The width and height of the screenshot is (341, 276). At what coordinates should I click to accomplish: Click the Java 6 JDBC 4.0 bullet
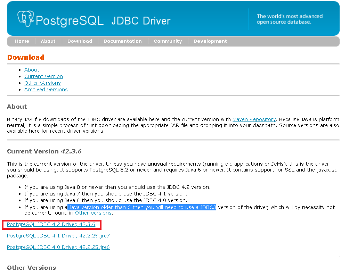click(106, 200)
